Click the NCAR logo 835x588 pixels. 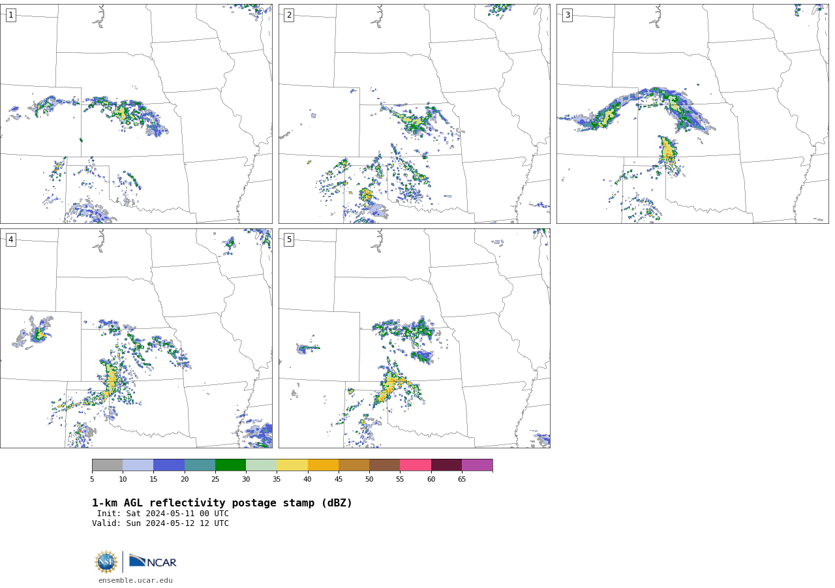click(153, 561)
